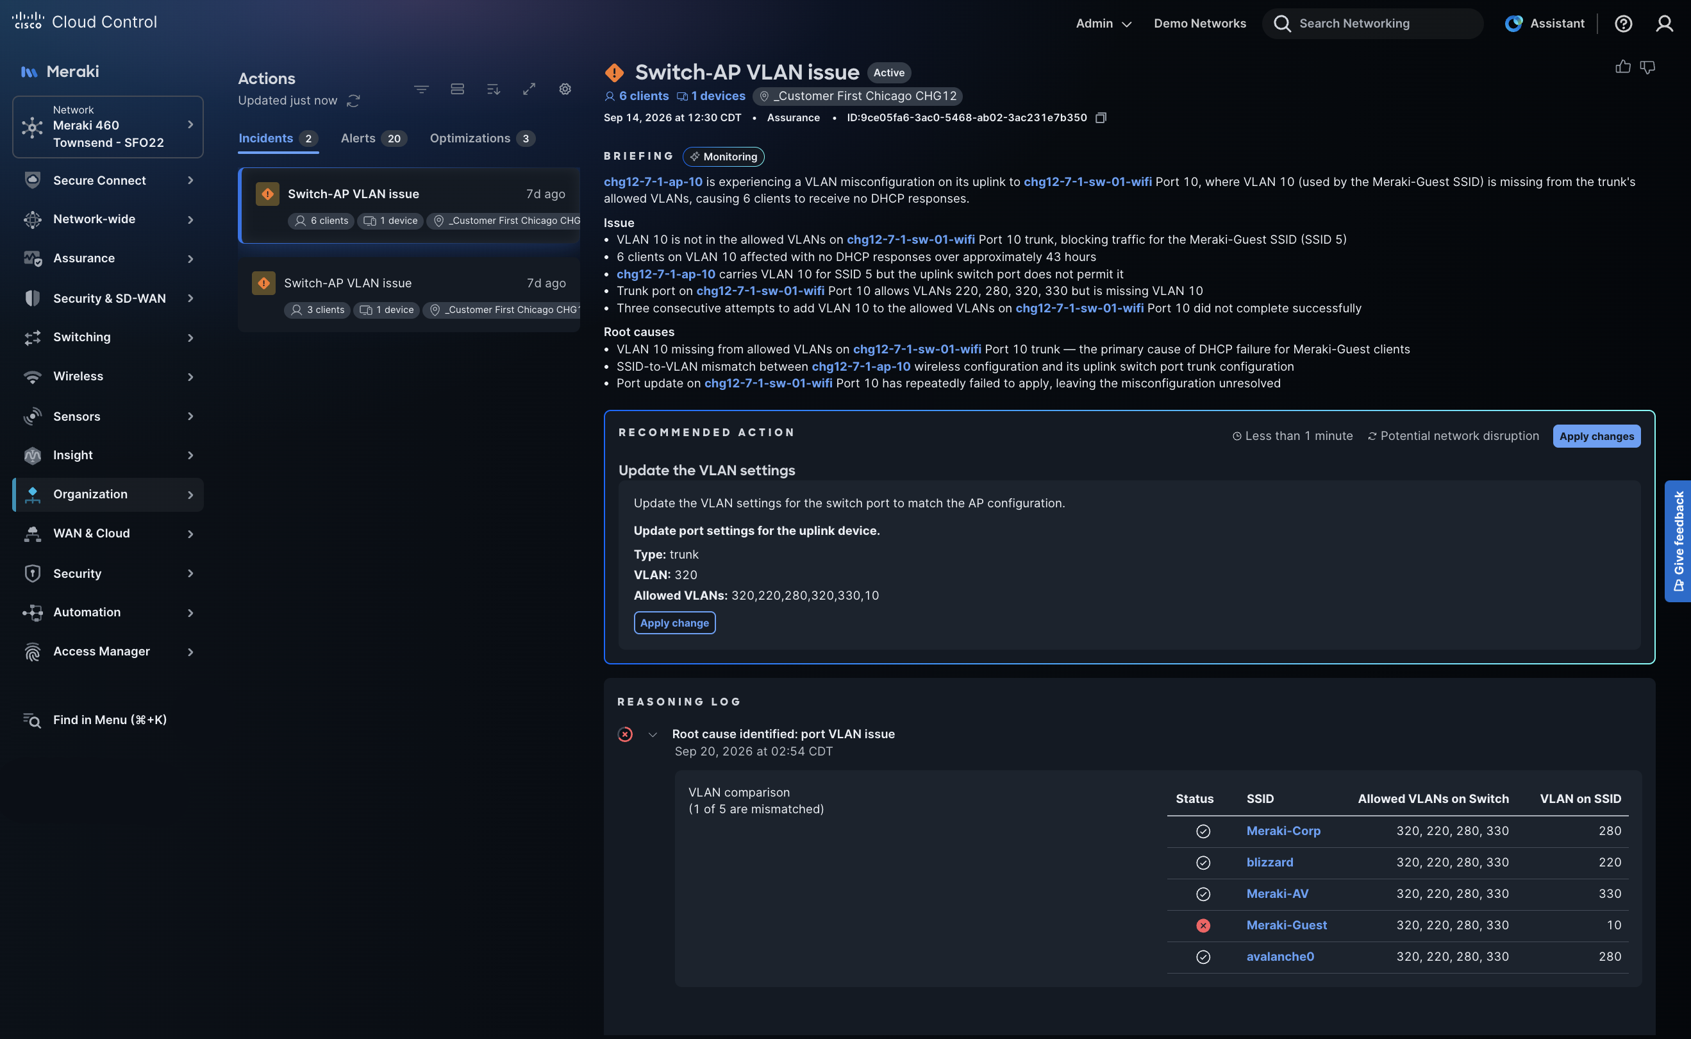The height and width of the screenshot is (1039, 1691).
Task: Select the Switch-AP VLAN issue card with 3 clients
Action: [x=410, y=295]
